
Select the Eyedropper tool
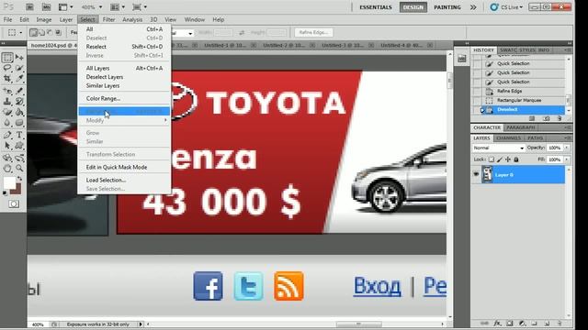19,78
